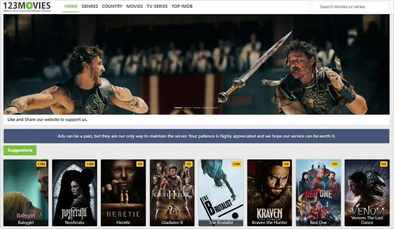Go to the TV-SERIES section

157,6
